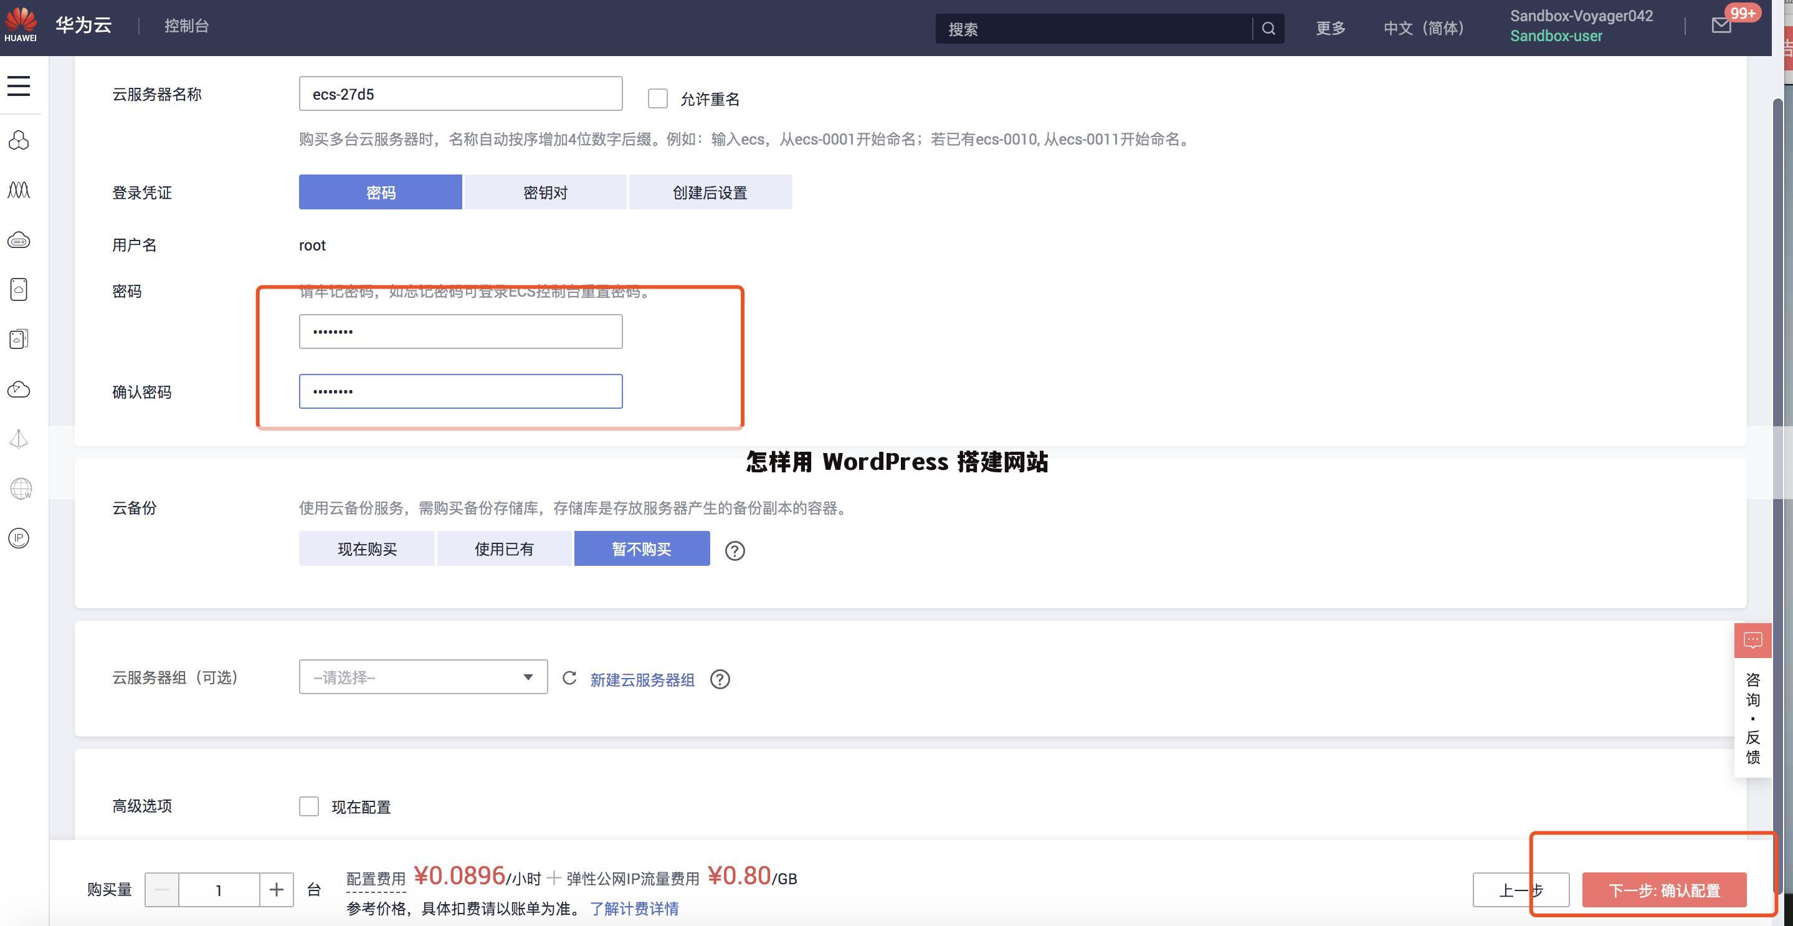Click the EIP (IP) icon in the sidebar

19,538
